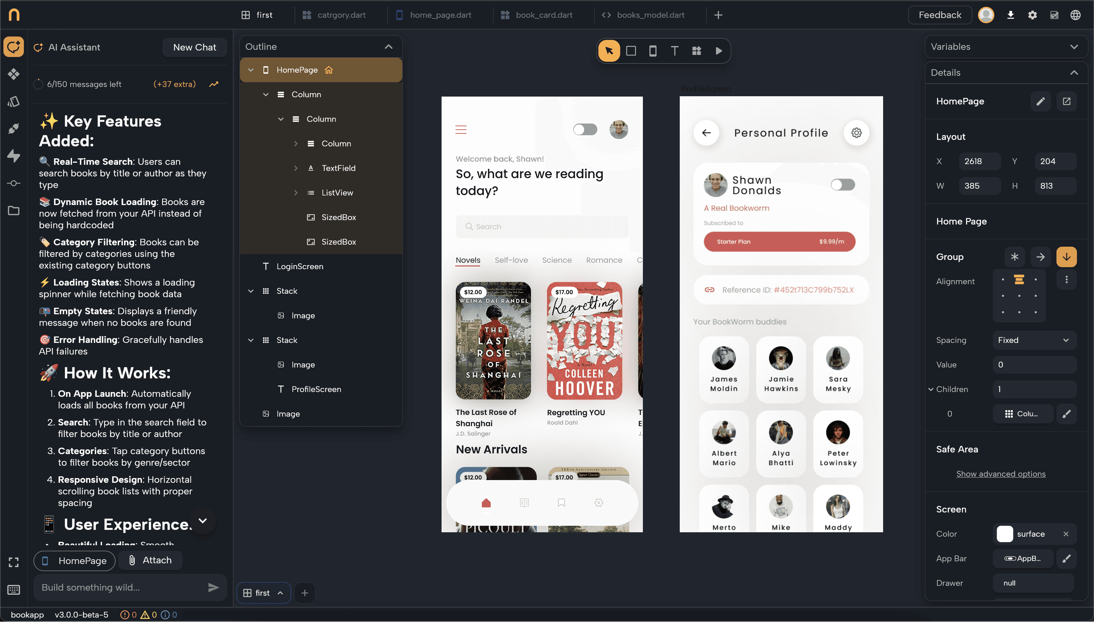The height and width of the screenshot is (622, 1094).
Task: Expand the ListView node in the outline
Action: click(x=296, y=193)
